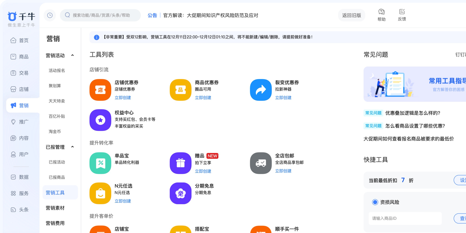Open 天天特卖 submenu item
The image size is (466, 233).
pos(57,101)
